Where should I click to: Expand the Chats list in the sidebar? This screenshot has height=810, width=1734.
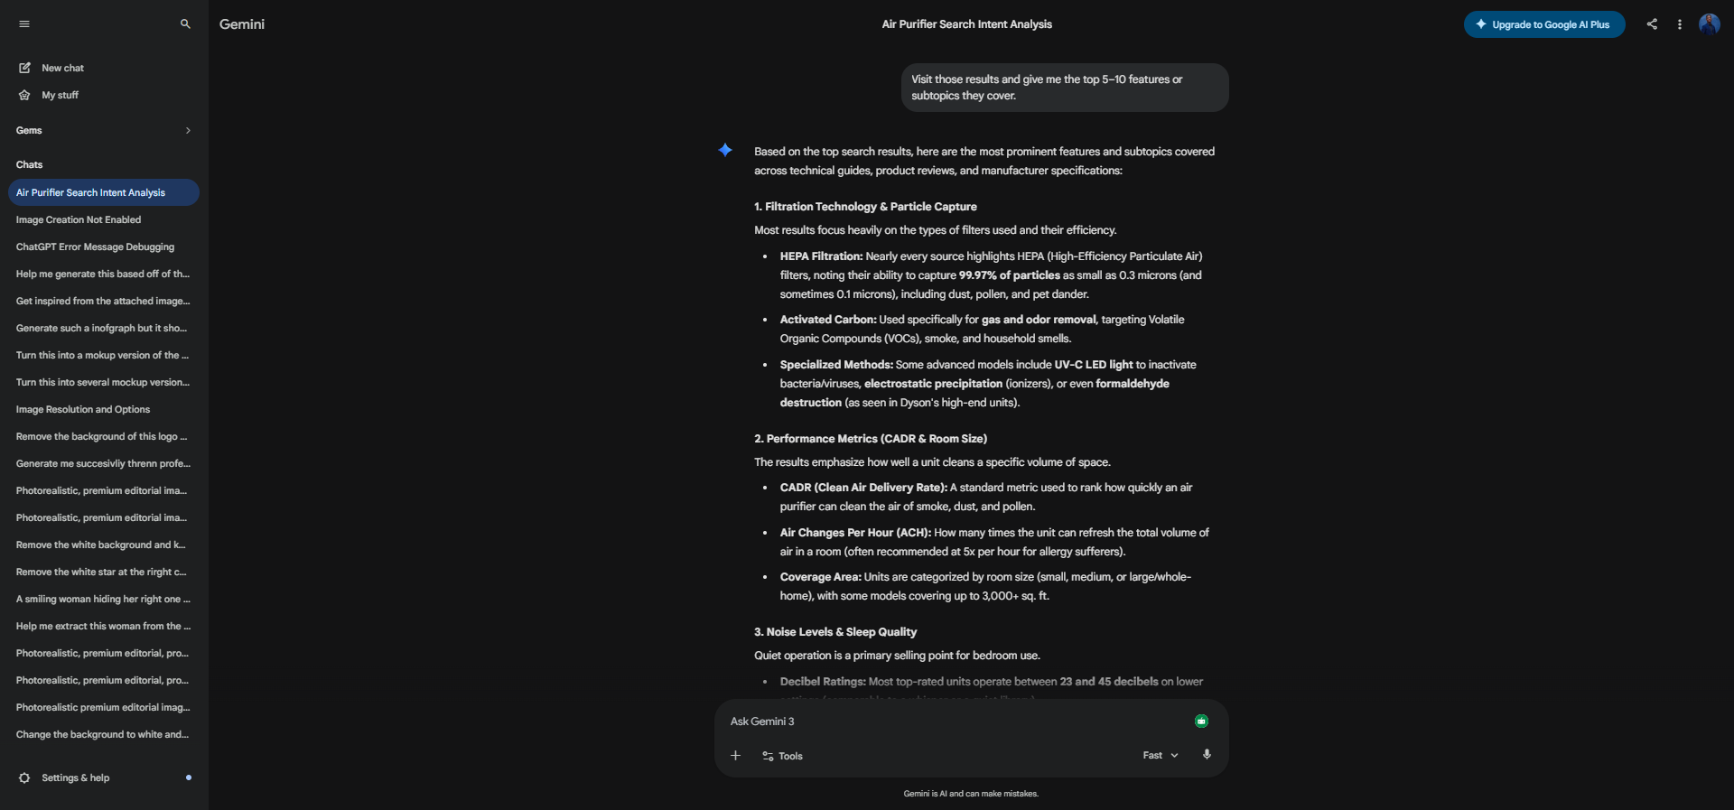click(29, 164)
